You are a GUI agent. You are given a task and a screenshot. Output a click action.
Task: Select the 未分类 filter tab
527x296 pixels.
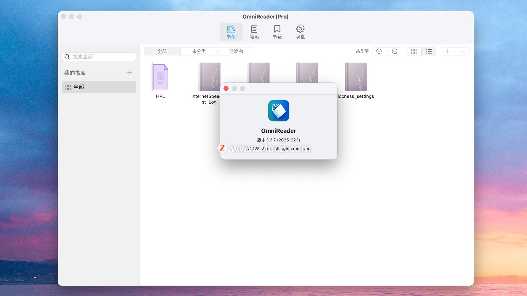pos(199,51)
